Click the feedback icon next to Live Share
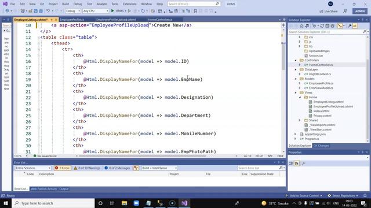The width and height of the screenshot is (371, 208). [x=345, y=11]
